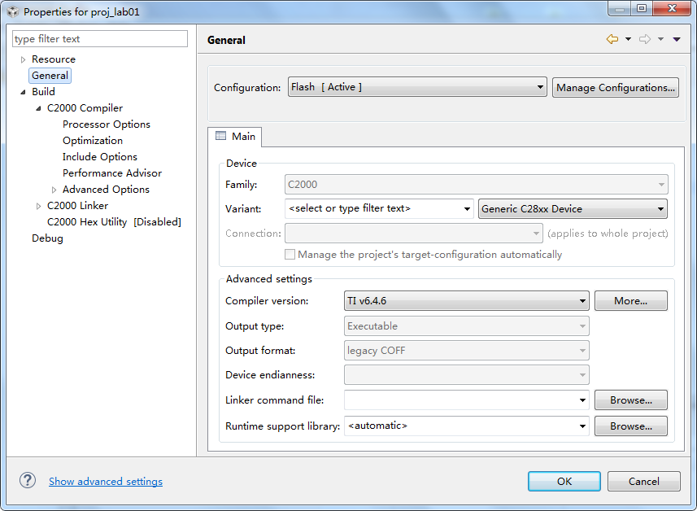Click the forward navigation arrow icon

point(644,39)
